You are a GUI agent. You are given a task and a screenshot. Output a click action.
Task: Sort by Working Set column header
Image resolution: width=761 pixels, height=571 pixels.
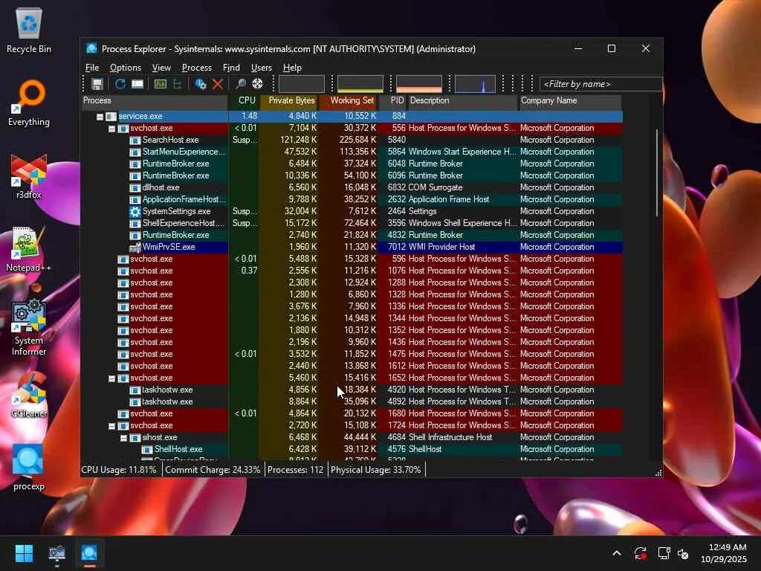(349, 101)
